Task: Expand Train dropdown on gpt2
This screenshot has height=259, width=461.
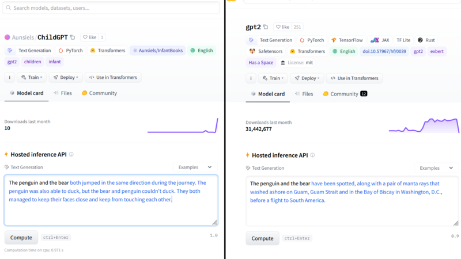Action: (x=273, y=78)
